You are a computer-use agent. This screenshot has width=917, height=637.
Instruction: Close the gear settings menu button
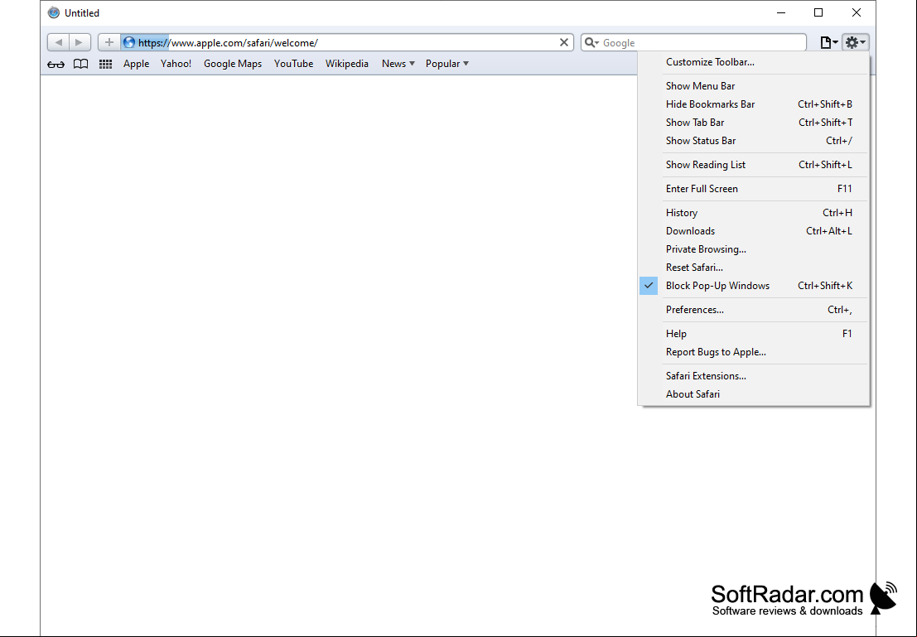click(855, 42)
